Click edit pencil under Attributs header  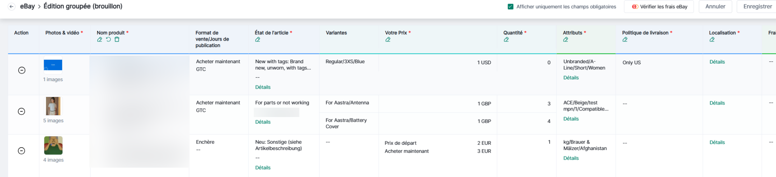coord(566,39)
